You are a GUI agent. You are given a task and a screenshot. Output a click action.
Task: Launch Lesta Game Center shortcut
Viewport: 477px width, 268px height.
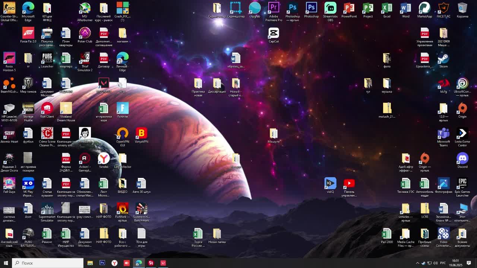pos(462,137)
